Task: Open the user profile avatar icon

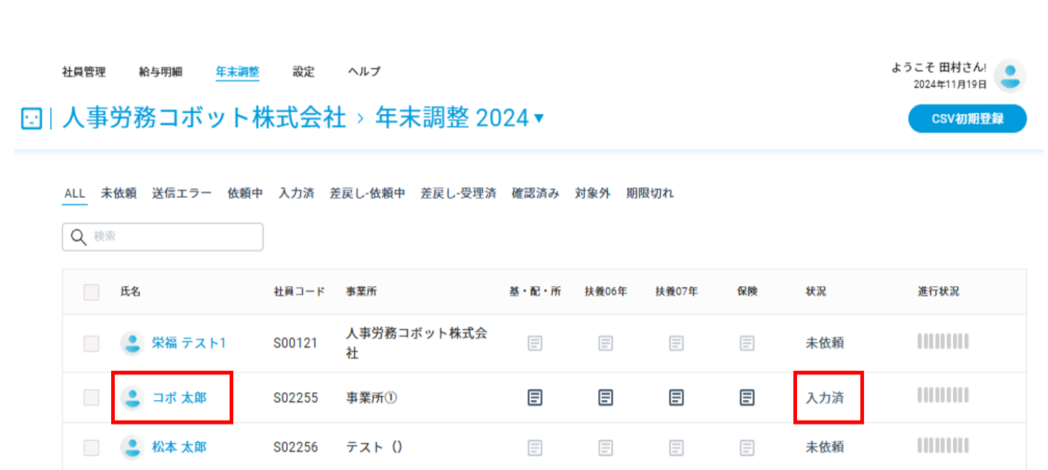Action: pyautogui.click(x=1010, y=76)
